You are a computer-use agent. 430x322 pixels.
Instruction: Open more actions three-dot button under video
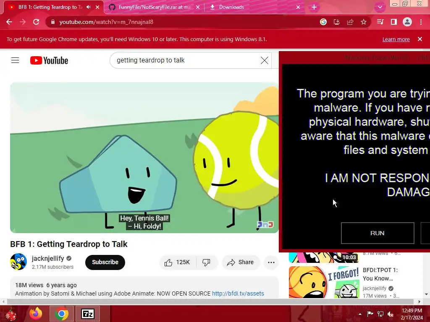271,262
